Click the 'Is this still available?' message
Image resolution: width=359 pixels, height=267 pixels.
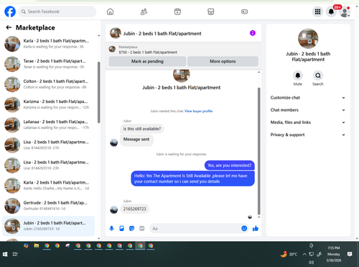[x=142, y=129]
